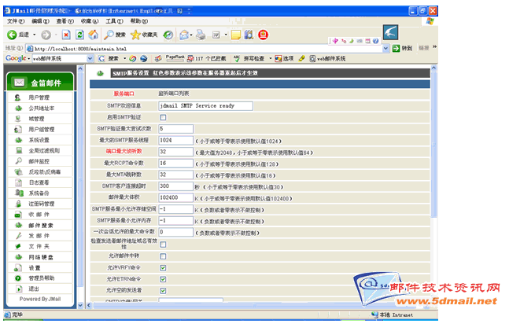509x331 pixels.
Task: Uncheck the 允许VRFY命令 checkbox
Action: point(164,267)
